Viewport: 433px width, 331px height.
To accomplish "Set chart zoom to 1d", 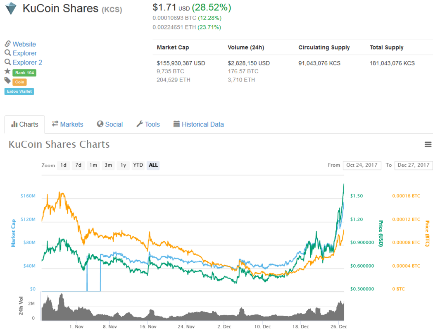I will 64,165.
